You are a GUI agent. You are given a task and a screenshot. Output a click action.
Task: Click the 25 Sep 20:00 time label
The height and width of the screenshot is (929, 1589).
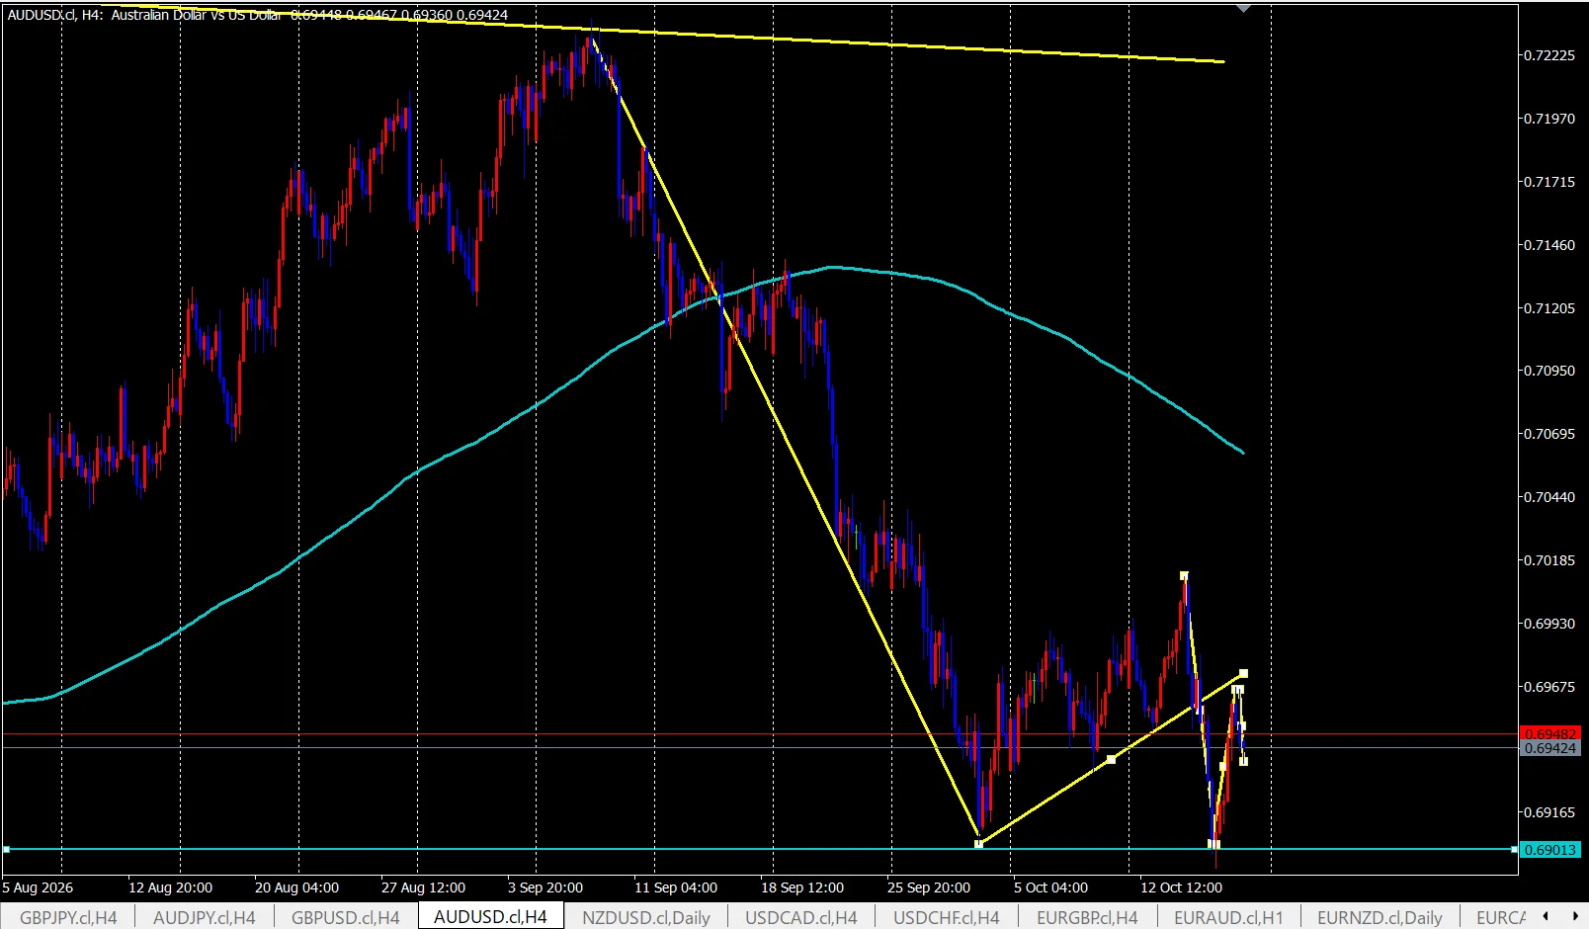point(929,887)
